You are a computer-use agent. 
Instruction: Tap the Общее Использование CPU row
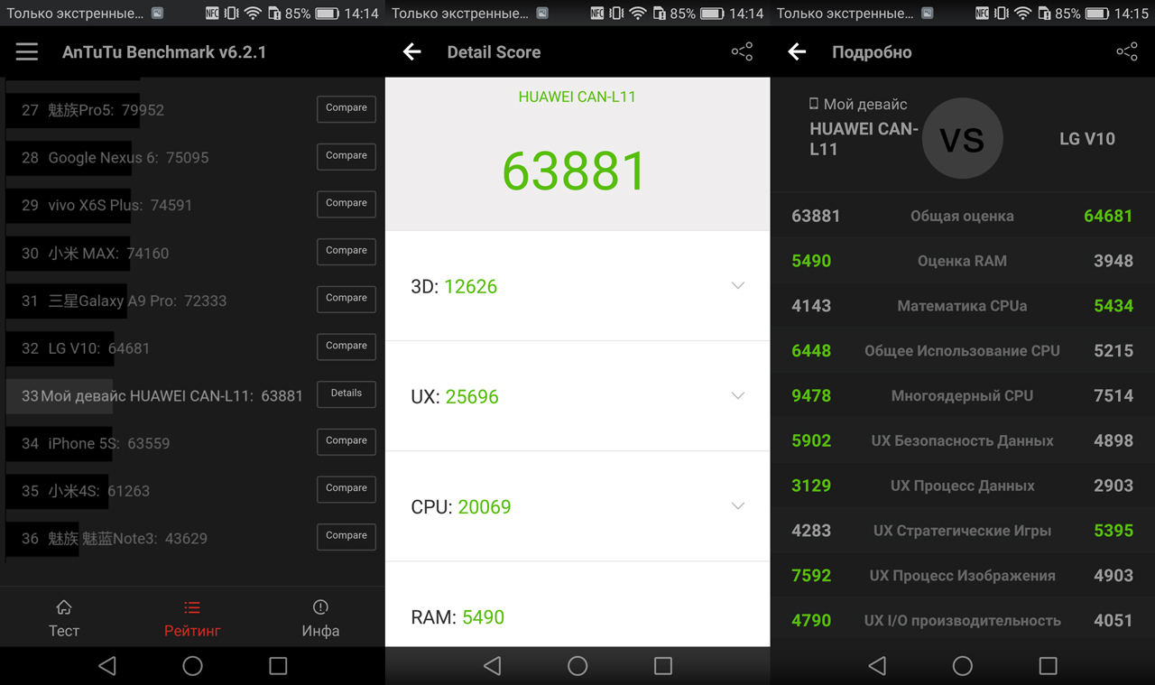(x=963, y=350)
